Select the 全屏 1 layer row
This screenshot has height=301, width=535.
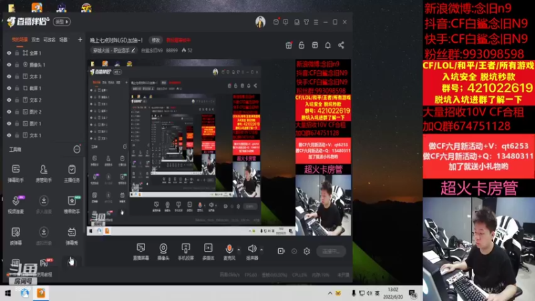point(43,53)
